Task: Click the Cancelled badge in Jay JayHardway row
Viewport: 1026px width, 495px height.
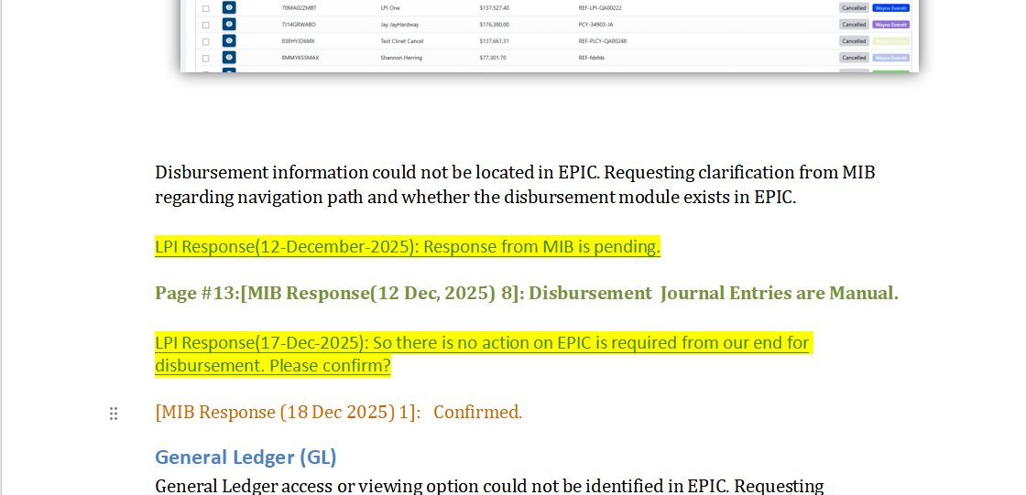Action: (x=854, y=25)
